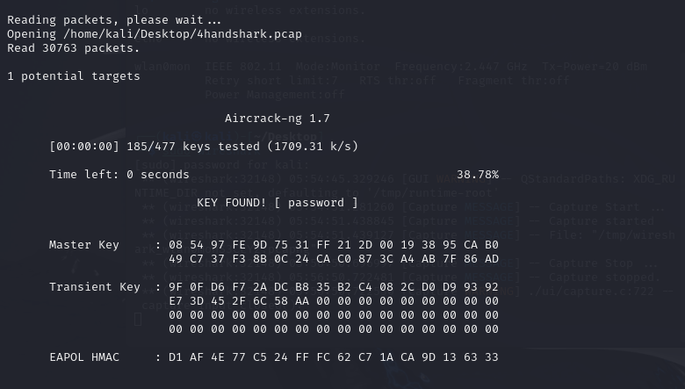685x389 pixels.
Task: Click the "Master Key" label
Action: (84, 244)
